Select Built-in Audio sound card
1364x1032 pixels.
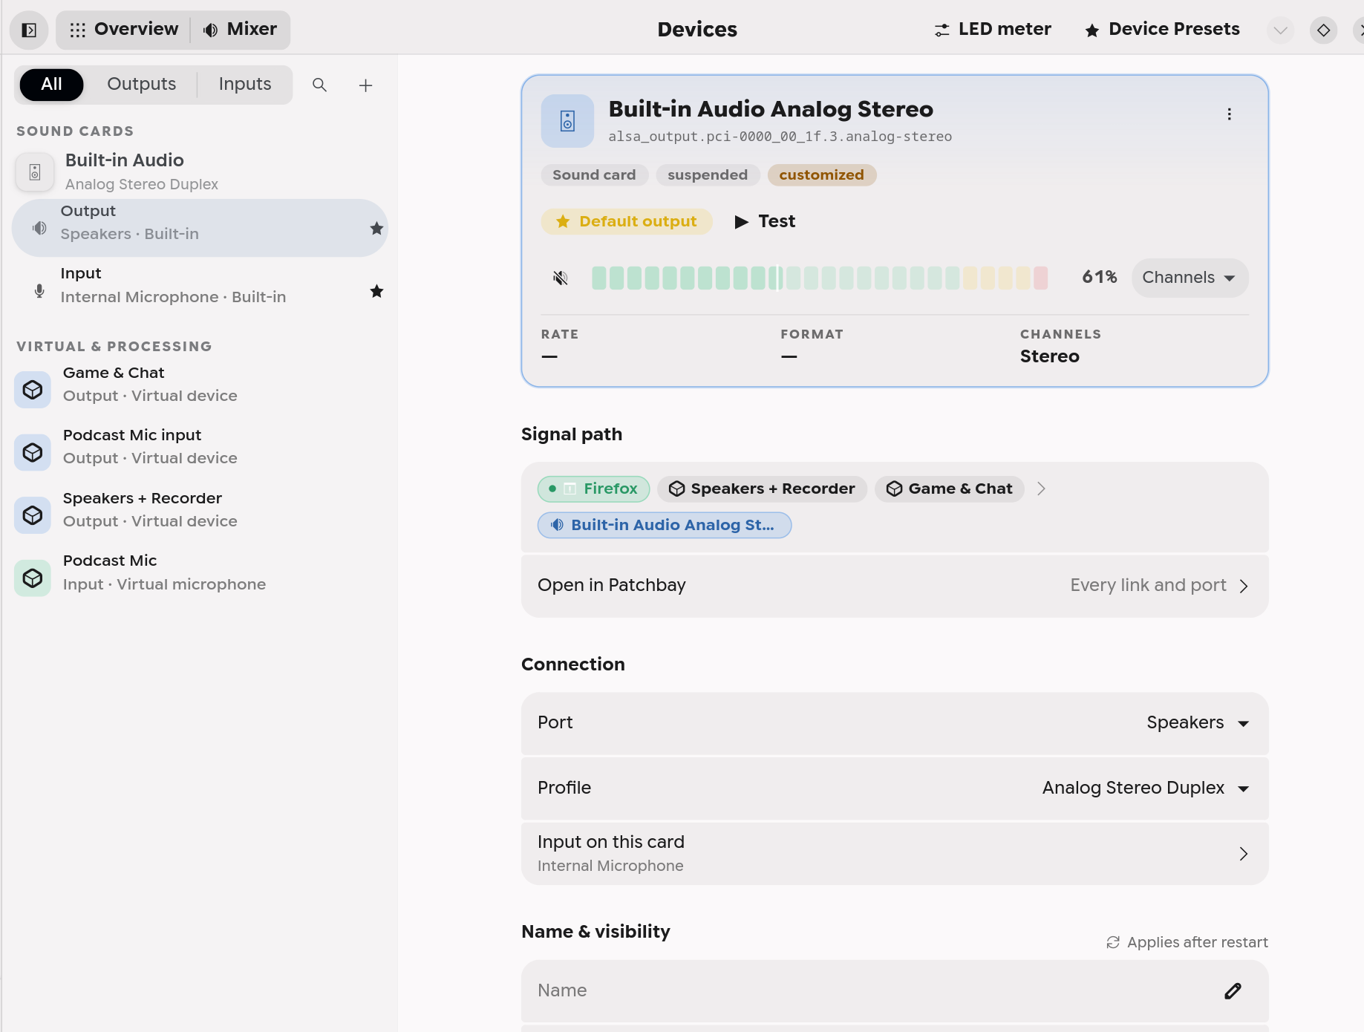tap(199, 172)
